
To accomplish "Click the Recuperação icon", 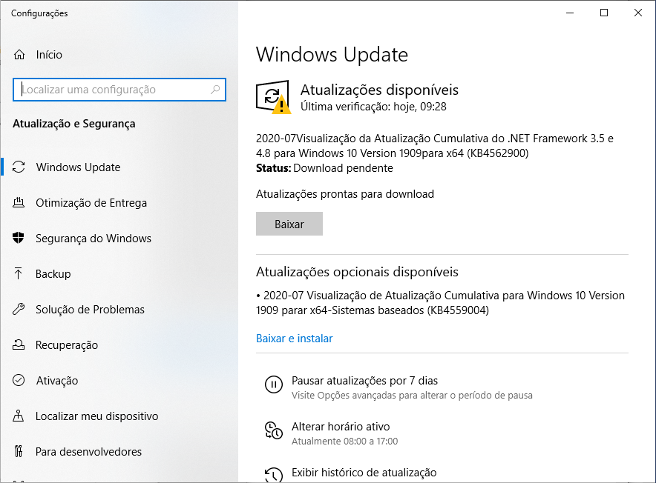I will coord(19,344).
